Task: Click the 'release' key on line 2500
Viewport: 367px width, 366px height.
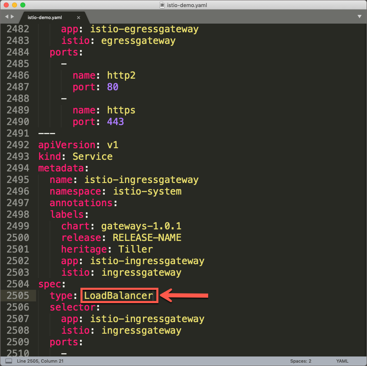Action: 81,238
